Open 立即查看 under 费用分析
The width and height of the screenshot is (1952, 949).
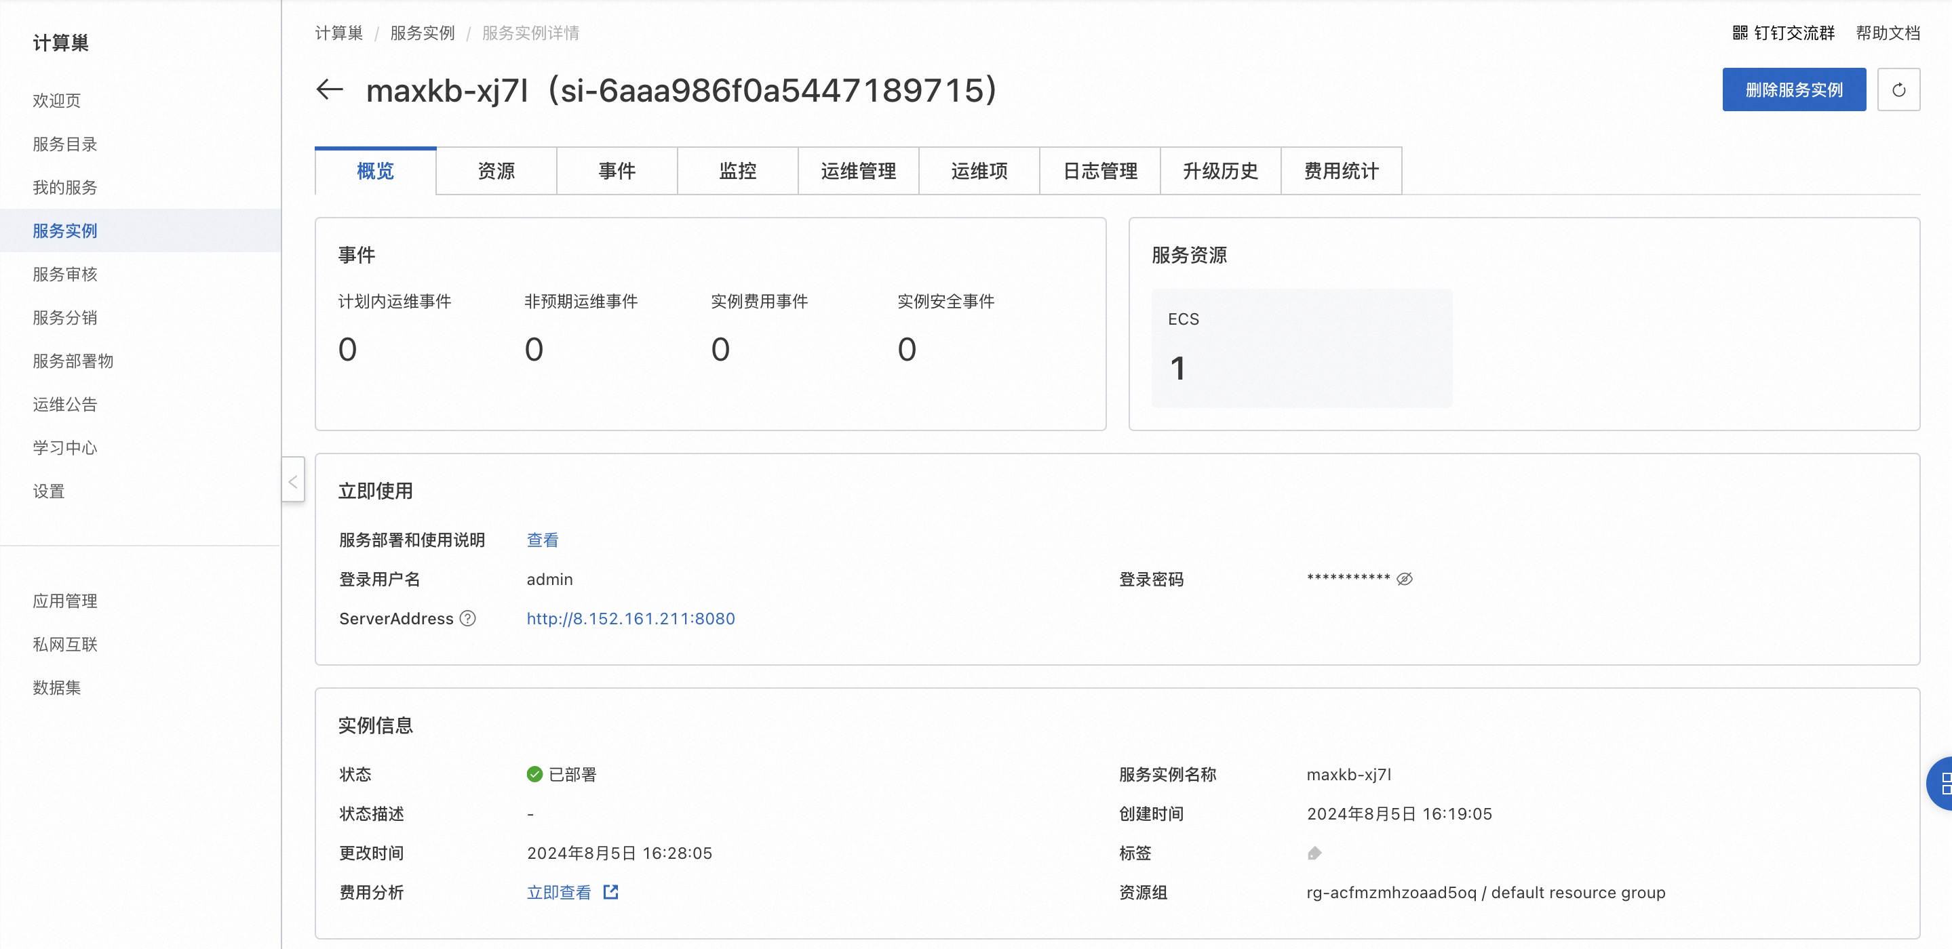(560, 891)
